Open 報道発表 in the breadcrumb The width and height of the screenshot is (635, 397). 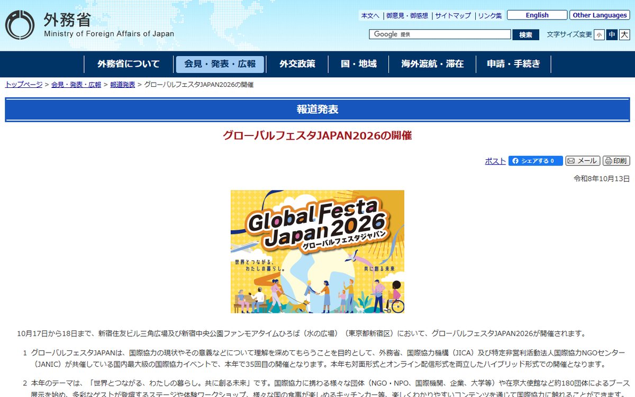click(x=123, y=85)
